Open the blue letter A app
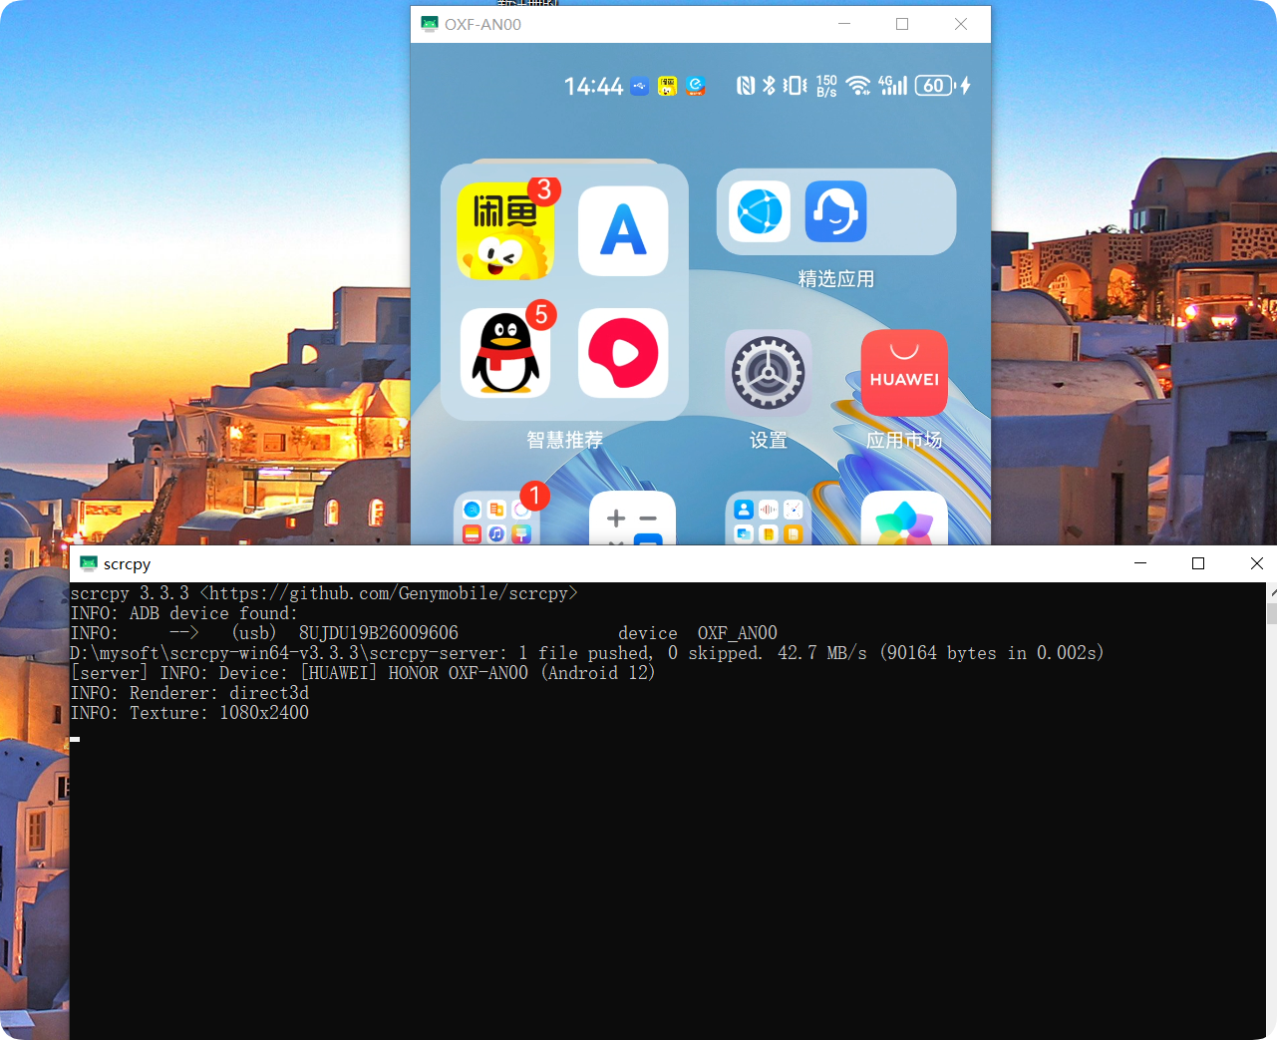 tap(623, 231)
